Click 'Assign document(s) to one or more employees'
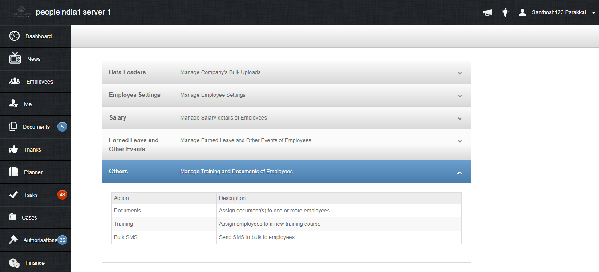This screenshot has width=599, height=272. click(x=274, y=210)
